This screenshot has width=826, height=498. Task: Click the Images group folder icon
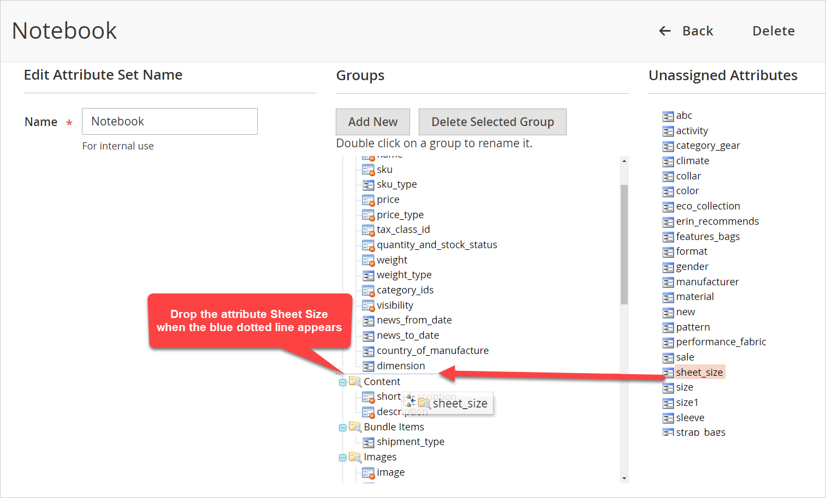(x=354, y=457)
